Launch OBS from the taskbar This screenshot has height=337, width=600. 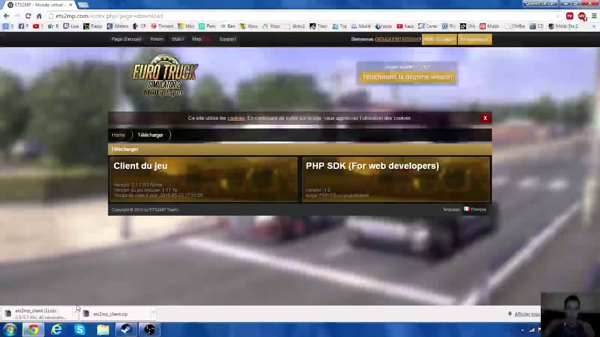(149, 330)
